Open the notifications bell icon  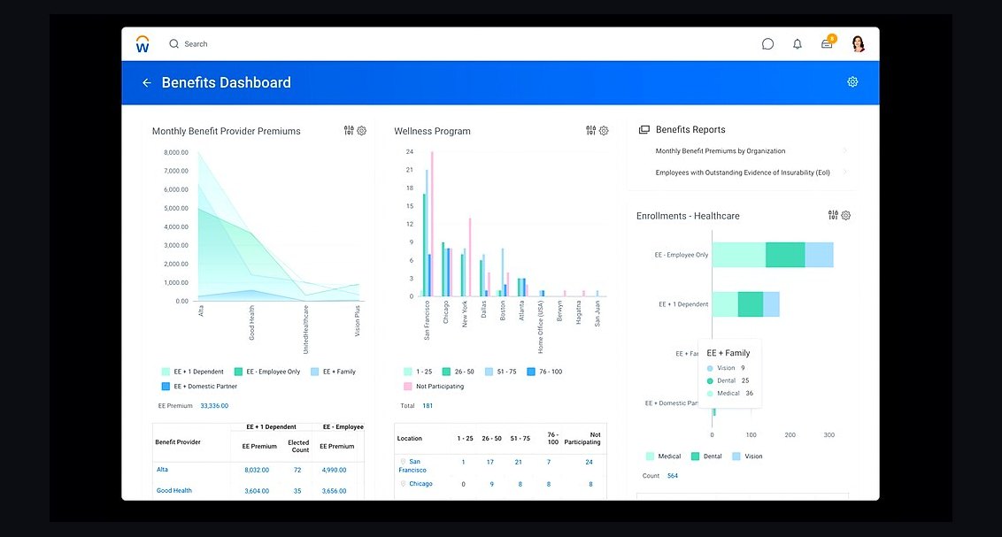[x=798, y=44]
